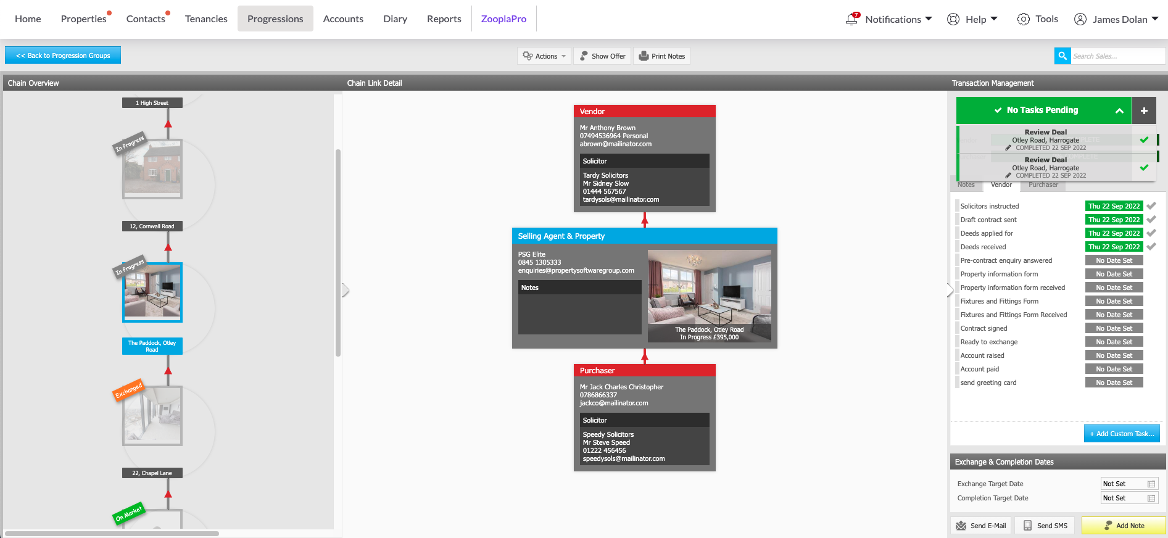
Task: Go to the Contacts menu
Action: point(146,19)
